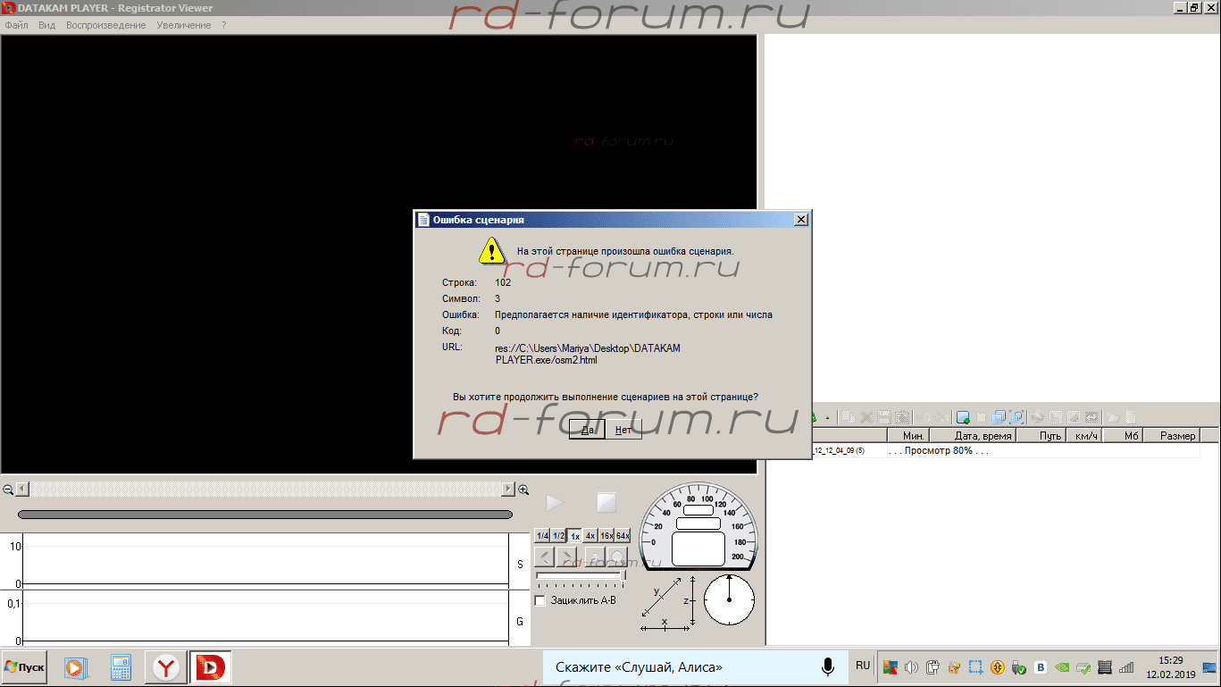Click the greyed-out copy toolbar icon
This screenshot has height=687, width=1221.
848,417
